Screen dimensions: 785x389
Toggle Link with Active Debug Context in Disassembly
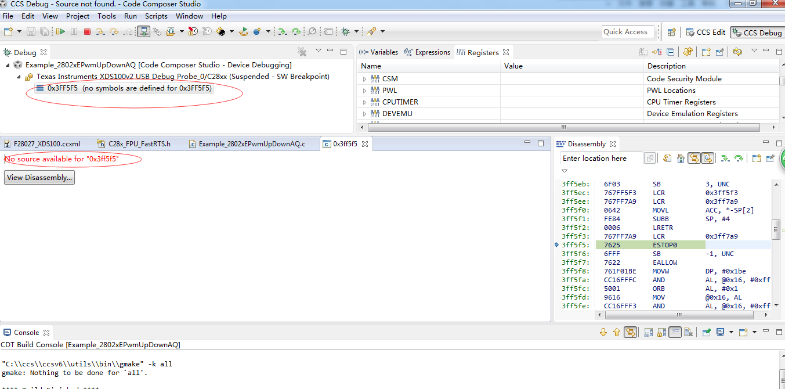(x=694, y=158)
